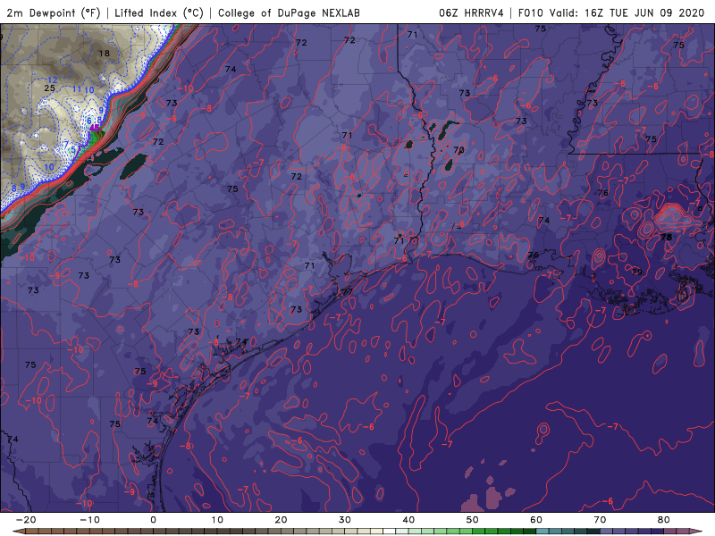Screen dimensions: 715x536
Task: Click the '80' label on the color scale
Action: [x=664, y=520]
